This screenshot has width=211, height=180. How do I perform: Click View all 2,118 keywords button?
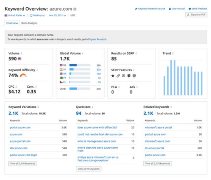click(157, 163)
